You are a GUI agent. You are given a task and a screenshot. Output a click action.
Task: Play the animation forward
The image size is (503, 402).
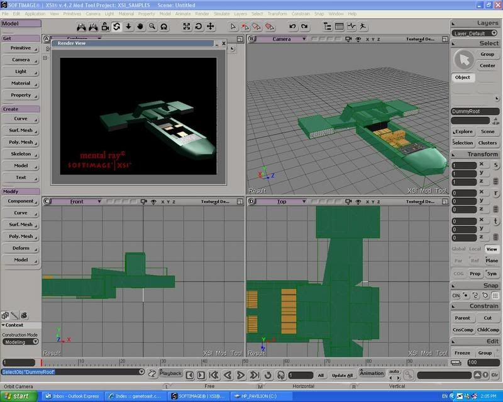coord(241,375)
